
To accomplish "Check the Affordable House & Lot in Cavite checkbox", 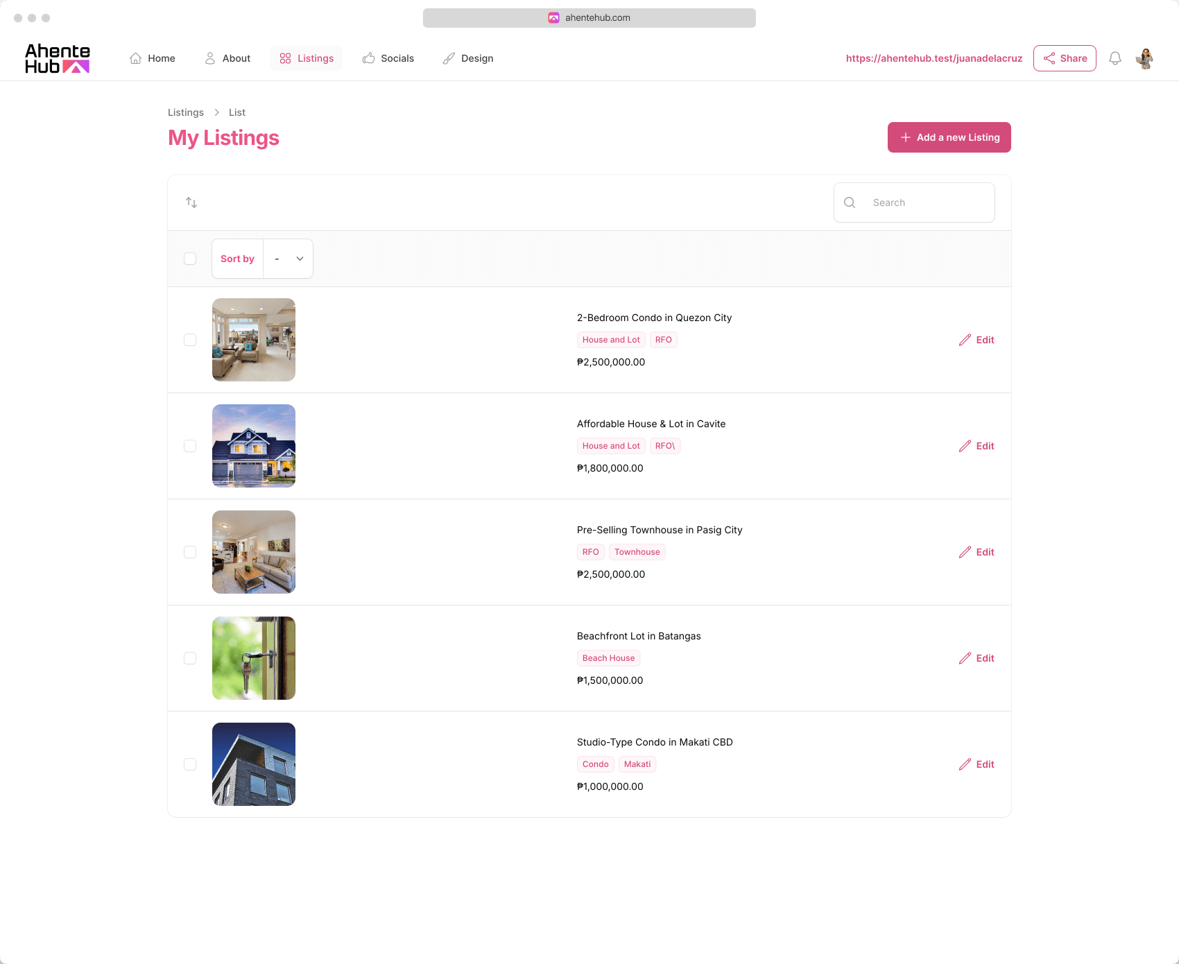I will coord(190,446).
